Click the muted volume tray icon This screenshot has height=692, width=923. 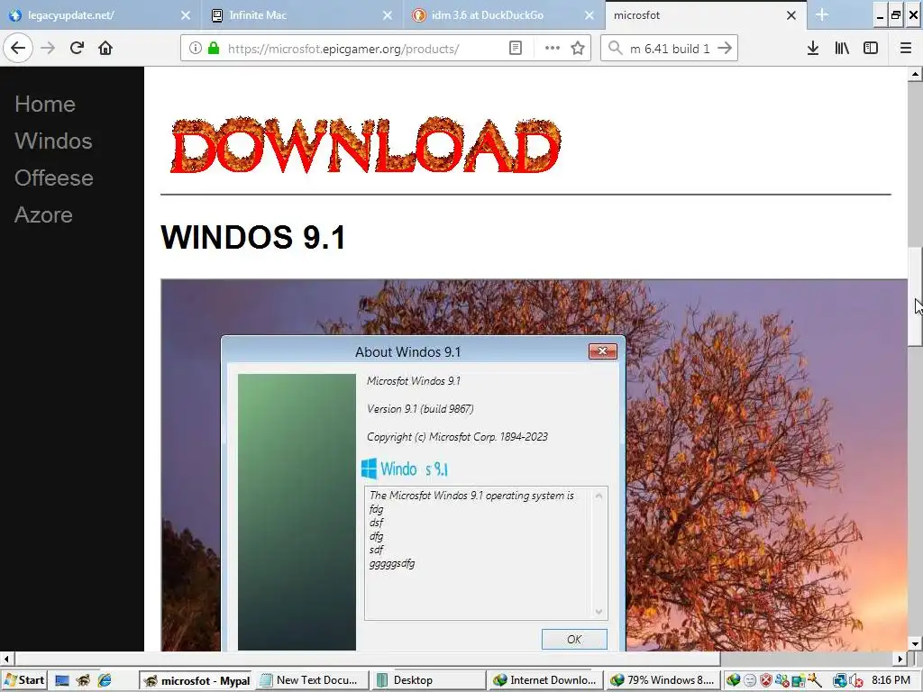(x=855, y=681)
